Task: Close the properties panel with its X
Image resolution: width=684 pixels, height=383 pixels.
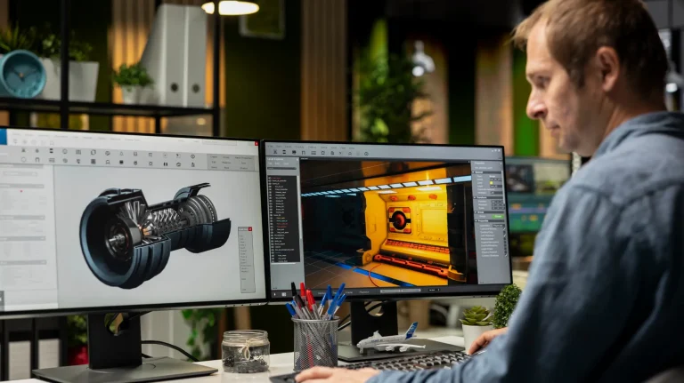Action: click(501, 164)
